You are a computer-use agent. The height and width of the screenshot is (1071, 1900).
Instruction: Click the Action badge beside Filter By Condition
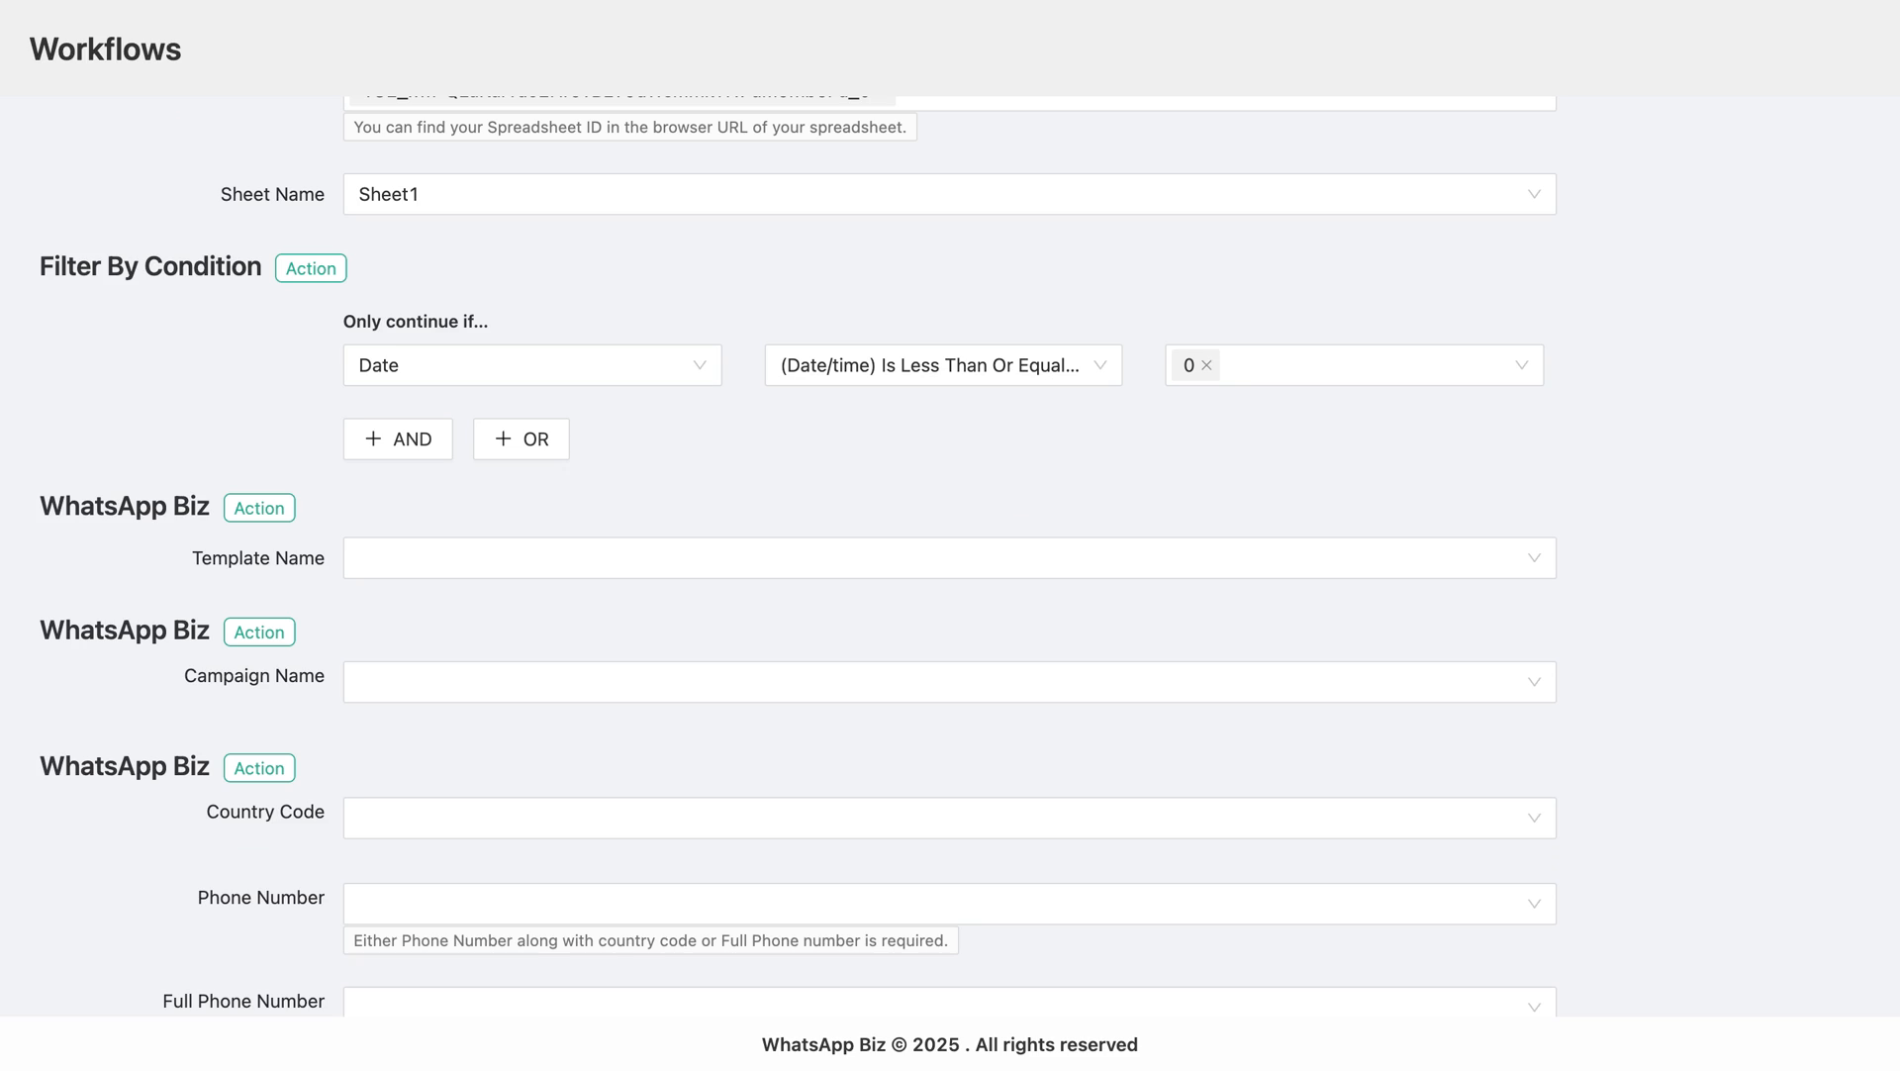[310, 267]
